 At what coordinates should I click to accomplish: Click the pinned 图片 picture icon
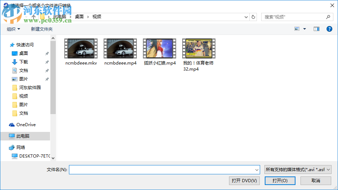pyautogui.click(x=14, y=79)
